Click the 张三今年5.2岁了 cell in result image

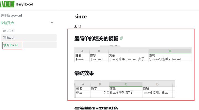point(126,92)
